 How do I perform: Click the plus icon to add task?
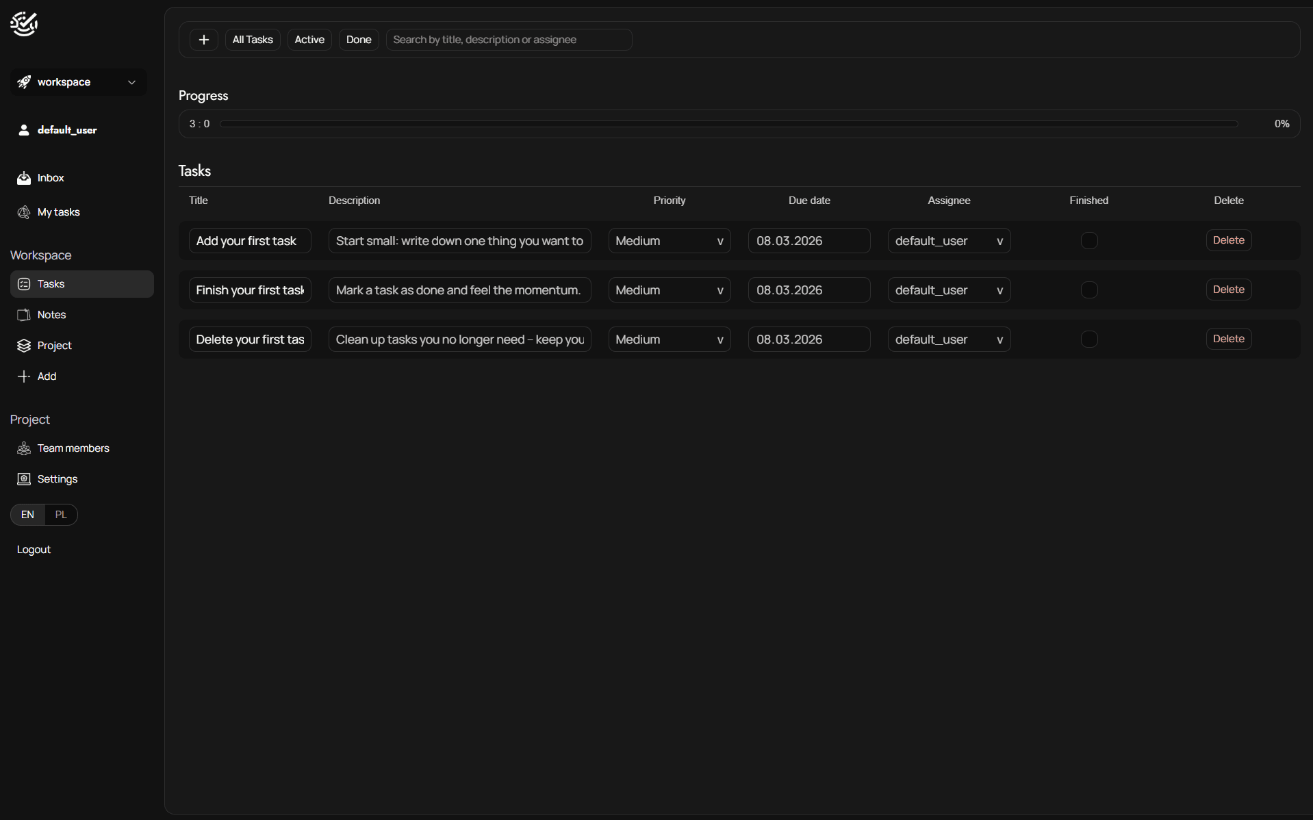(203, 40)
